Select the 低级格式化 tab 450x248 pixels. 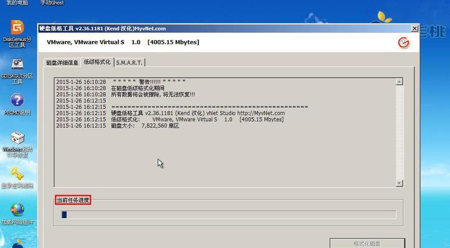97,62
